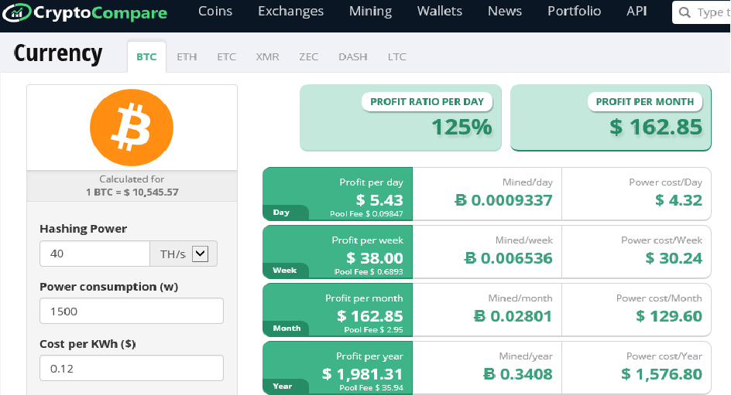Open the Wallets menu
731x395 pixels.
point(439,11)
